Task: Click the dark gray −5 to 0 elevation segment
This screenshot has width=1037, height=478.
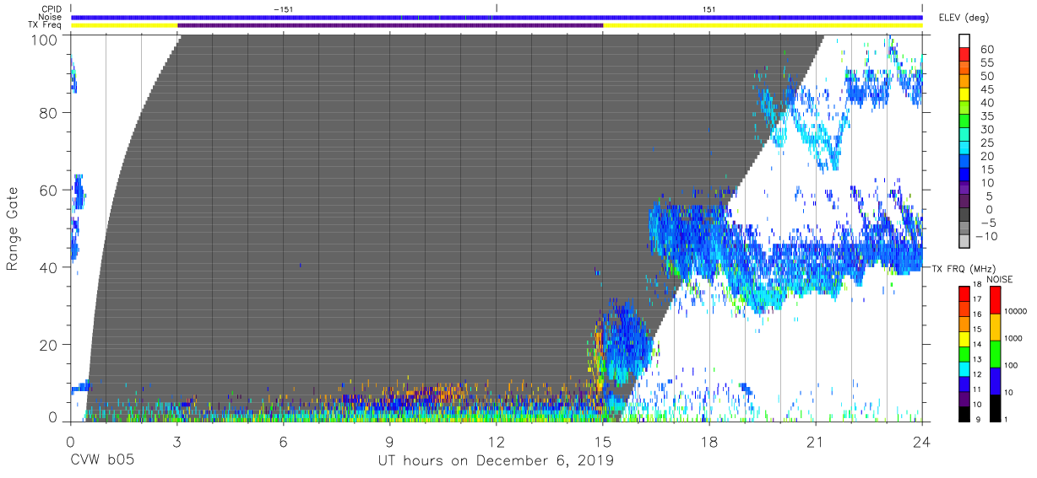Action: tap(965, 216)
